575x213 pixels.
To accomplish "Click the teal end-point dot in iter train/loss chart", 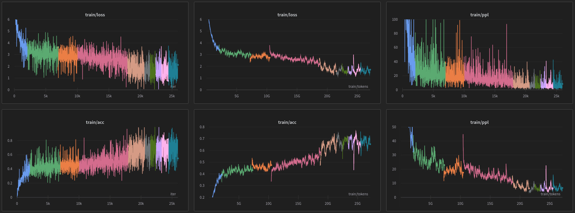I will point(178,65).
